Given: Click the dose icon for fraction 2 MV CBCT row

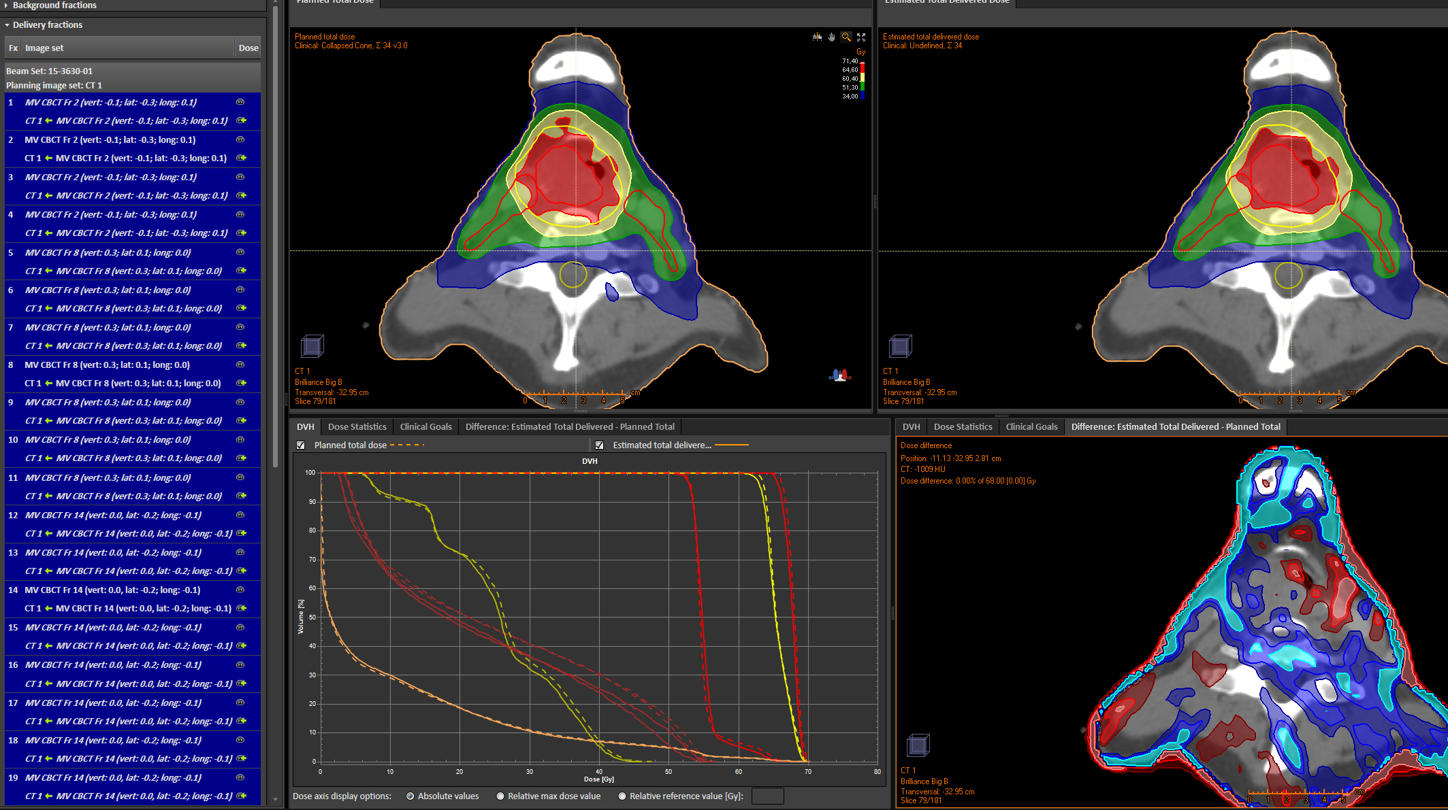Looking at the screenshot, I should [240, 139].
